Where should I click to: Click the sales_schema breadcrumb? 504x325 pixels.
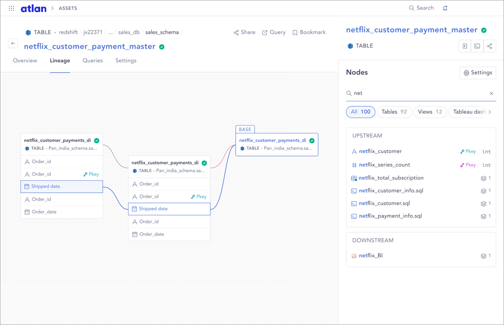pos(162,32)
